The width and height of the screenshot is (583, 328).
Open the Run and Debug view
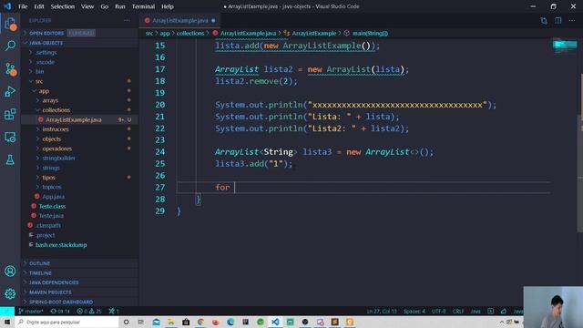point(10,91)
